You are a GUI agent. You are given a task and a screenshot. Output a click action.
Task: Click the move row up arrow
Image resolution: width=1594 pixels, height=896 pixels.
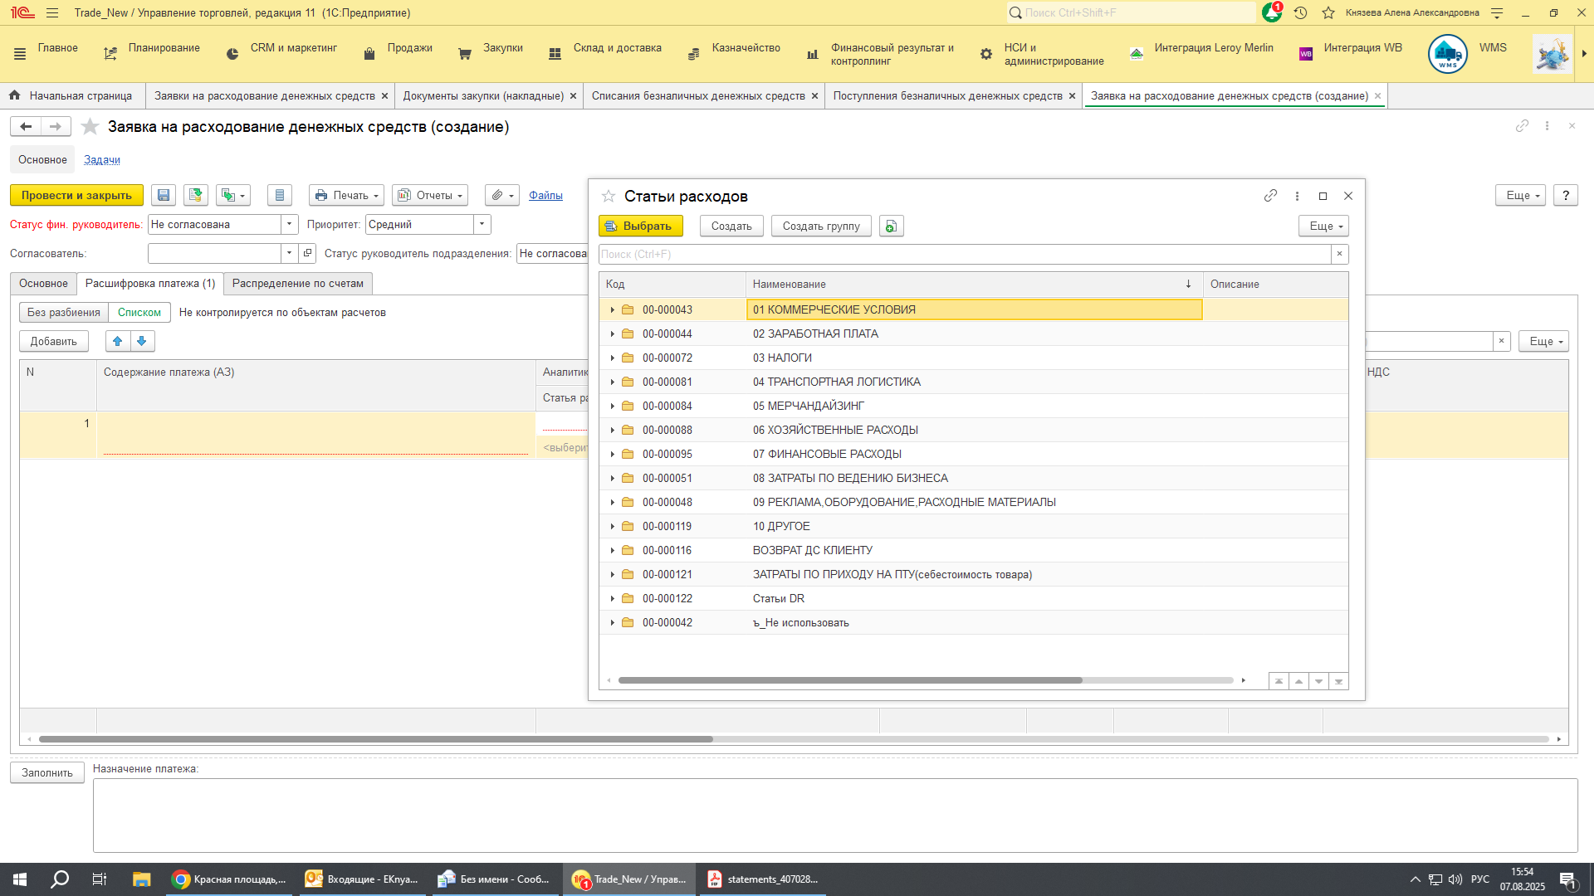click(117, 341)
